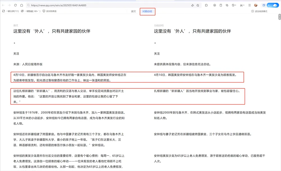Viewport: 281px width, 171px height.
Task: Click the notepad icon beside downloads
Action: [x=221, y=5]
